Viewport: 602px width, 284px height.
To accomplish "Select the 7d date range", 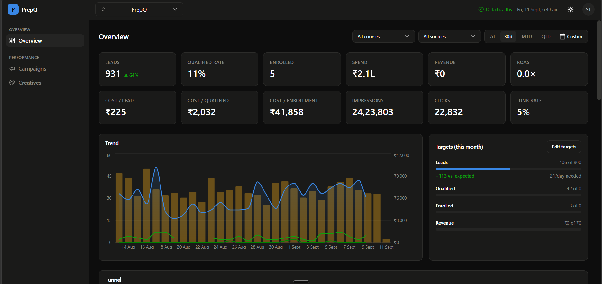I will click(x=492, y=36).
